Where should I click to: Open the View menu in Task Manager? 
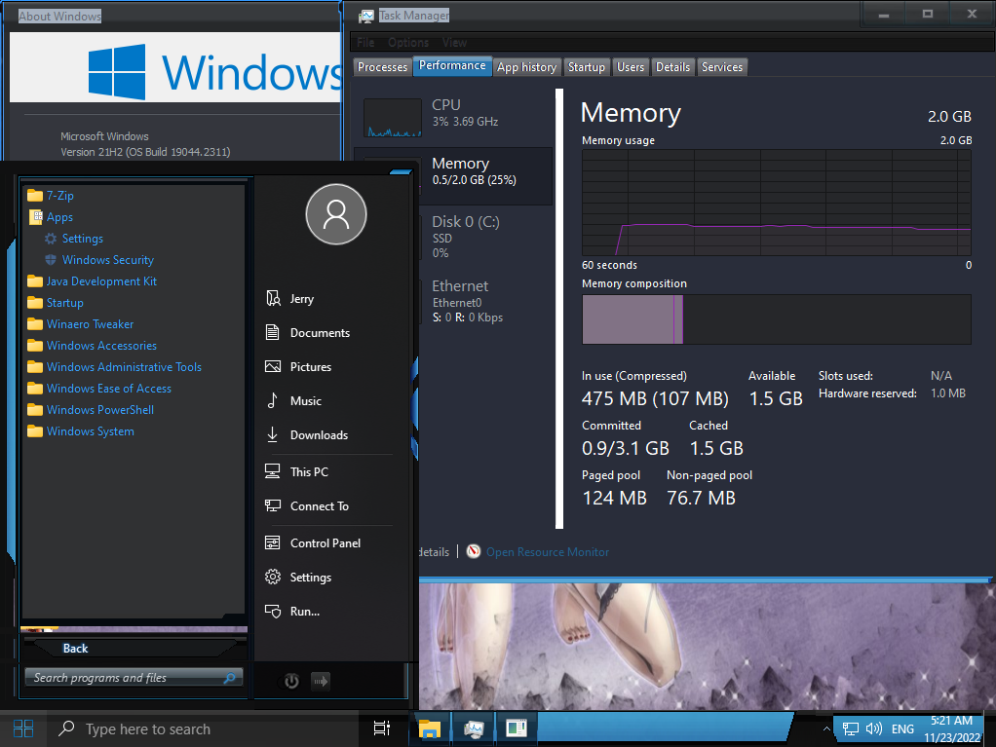coord(455,43)
